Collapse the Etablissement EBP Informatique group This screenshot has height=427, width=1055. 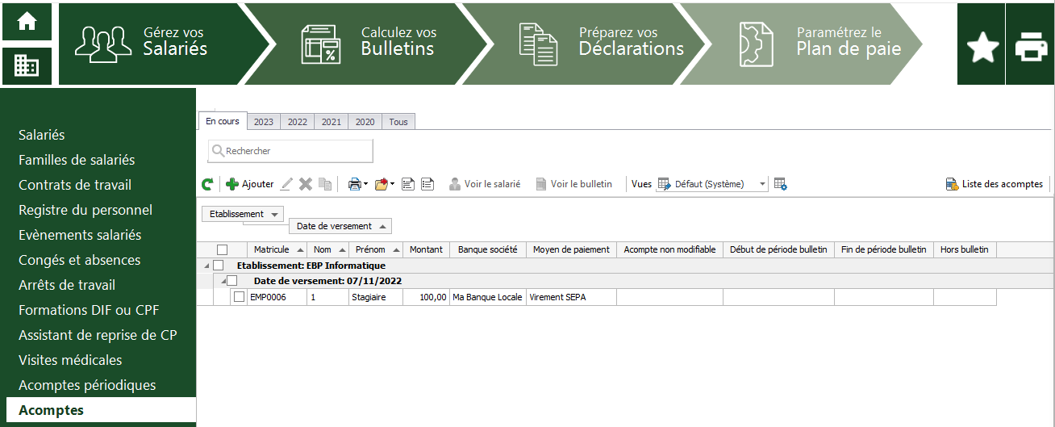[205, 266]
